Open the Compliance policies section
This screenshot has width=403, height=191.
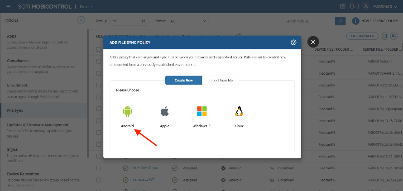(18, 61)
